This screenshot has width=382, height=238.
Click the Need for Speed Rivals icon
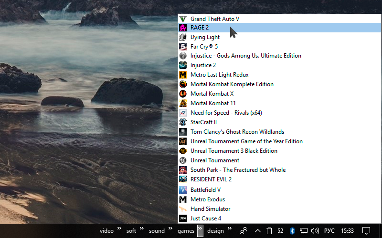[183, 113]
